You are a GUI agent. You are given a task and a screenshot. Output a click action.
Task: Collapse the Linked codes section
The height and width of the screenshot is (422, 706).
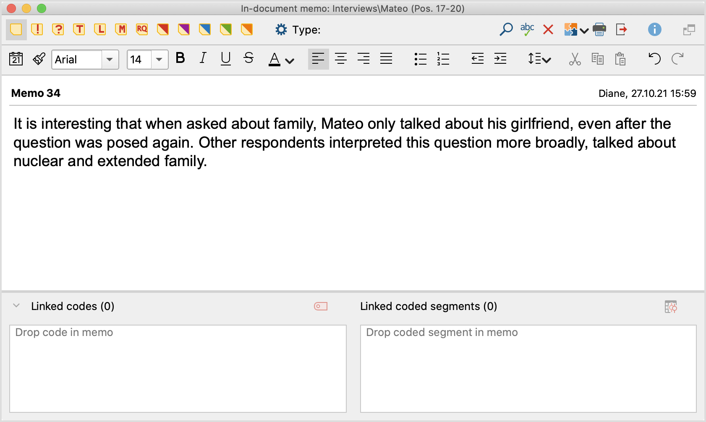16,306
